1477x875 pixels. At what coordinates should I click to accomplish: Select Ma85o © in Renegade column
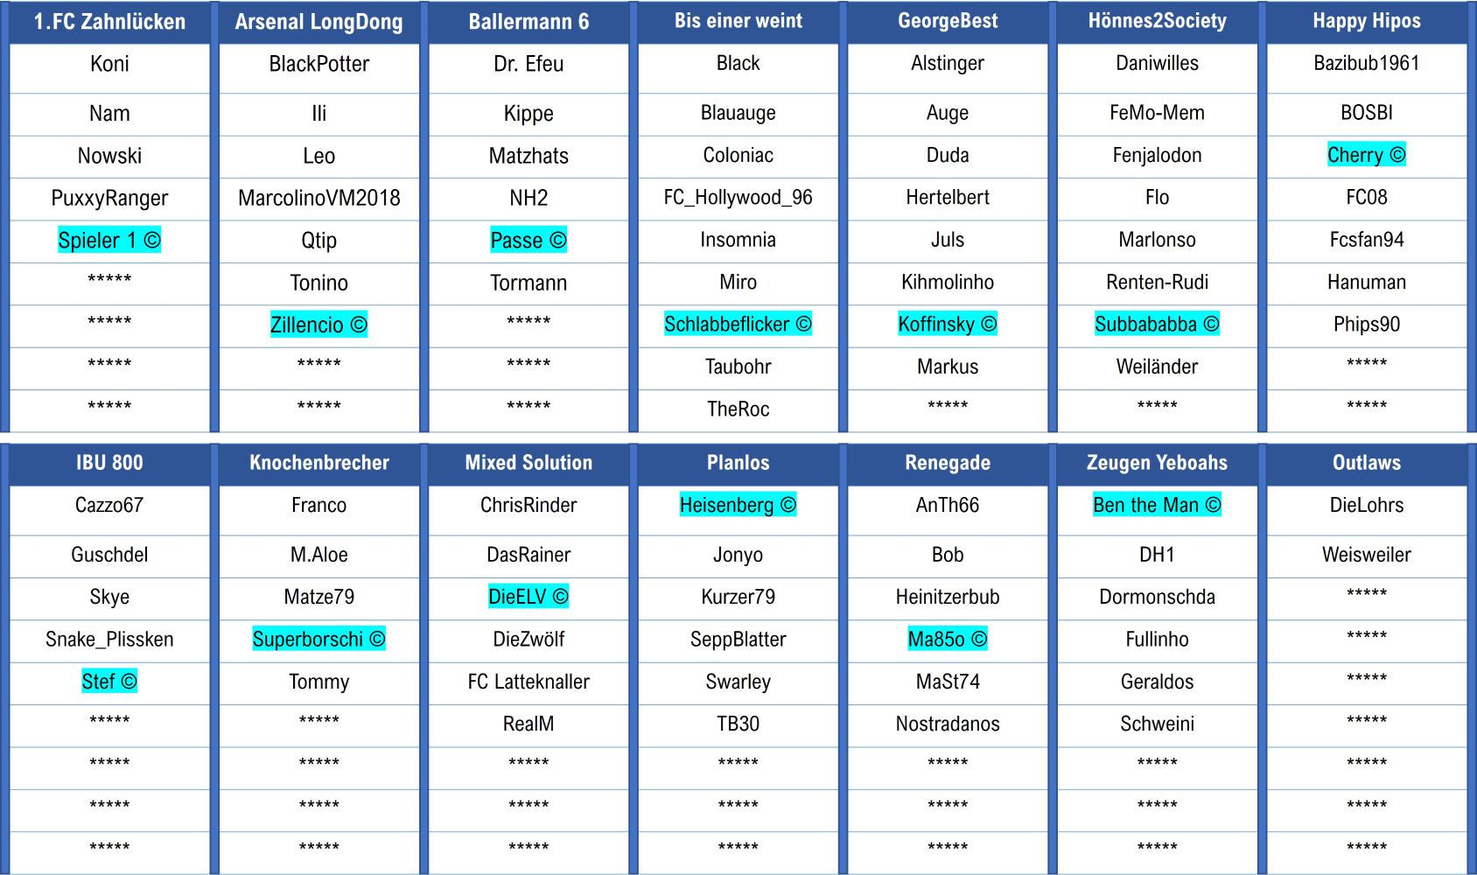(x=948, y=639)
